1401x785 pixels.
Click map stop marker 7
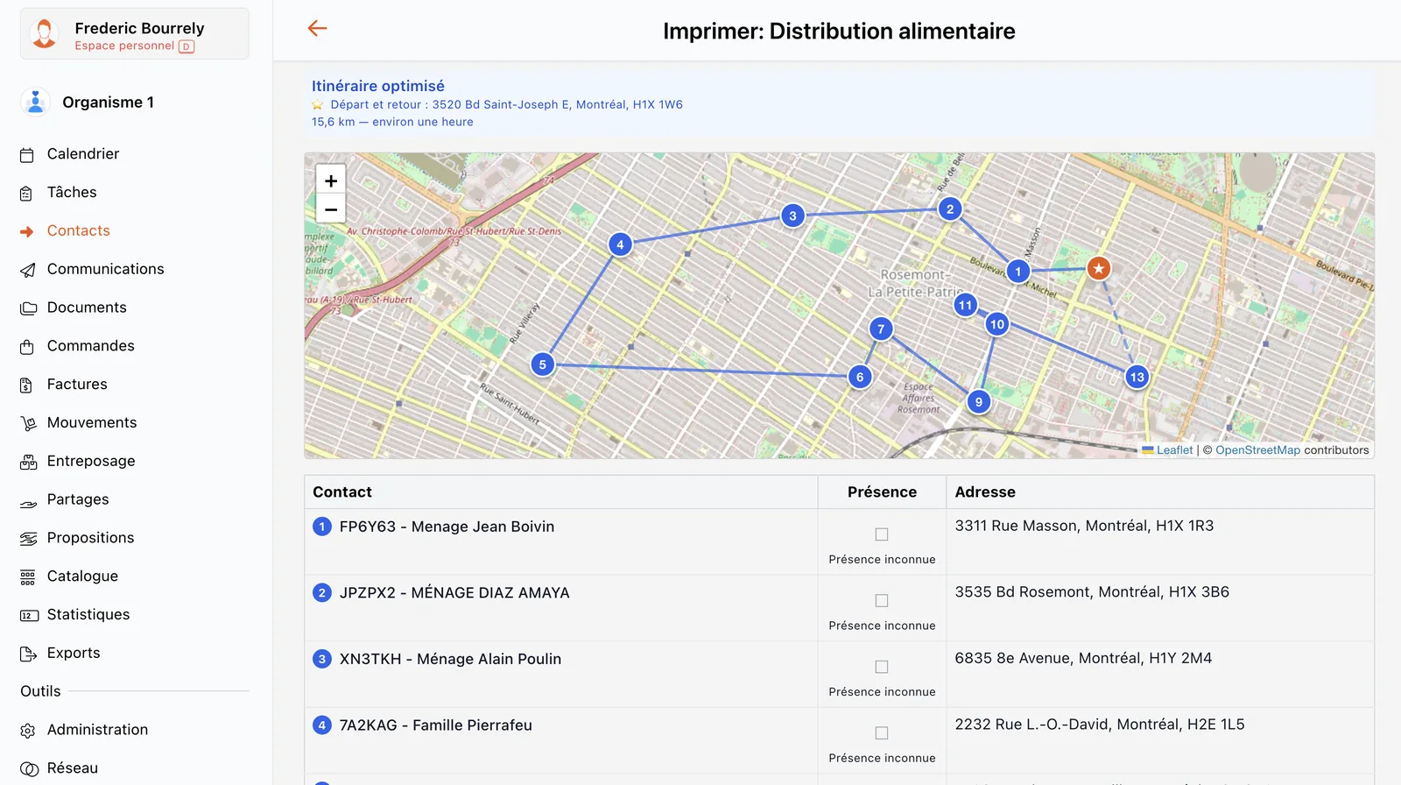click(x=881, y=329)
